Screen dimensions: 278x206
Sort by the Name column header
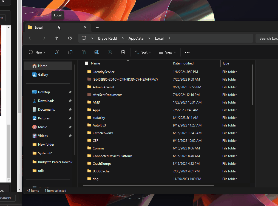point(95,63)
